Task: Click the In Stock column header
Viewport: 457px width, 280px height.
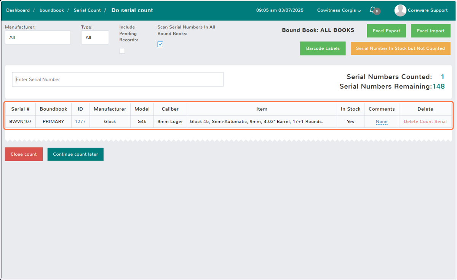Action: (350, 109)
